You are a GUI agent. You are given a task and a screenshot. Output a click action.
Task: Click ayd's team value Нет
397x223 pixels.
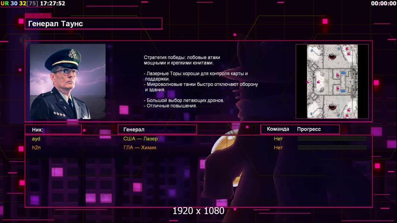278,139
